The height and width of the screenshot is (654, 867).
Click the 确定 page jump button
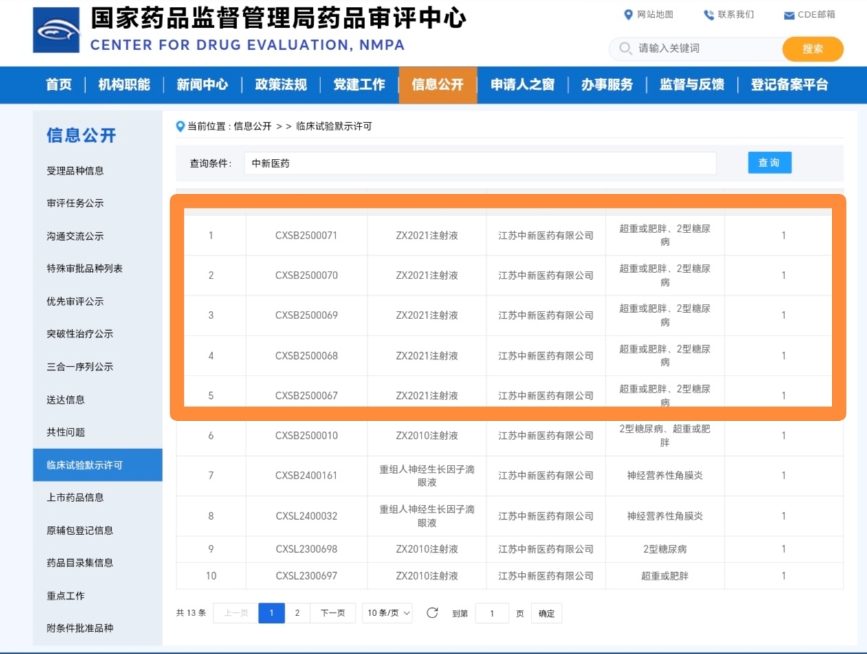(547, 613)
